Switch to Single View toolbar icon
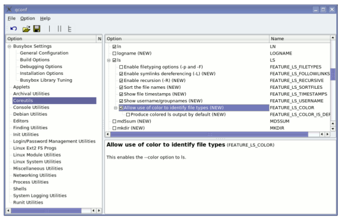Screen dimensions: 342x219 click(x=49, y=29)
